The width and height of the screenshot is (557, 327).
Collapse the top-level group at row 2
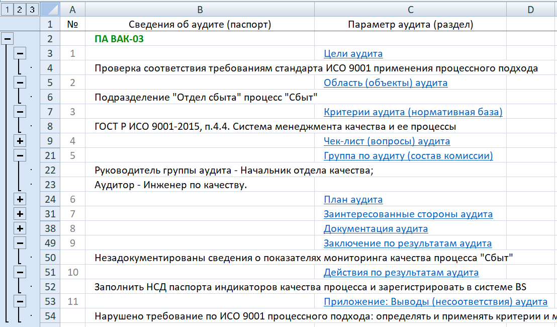click(7, 39)
